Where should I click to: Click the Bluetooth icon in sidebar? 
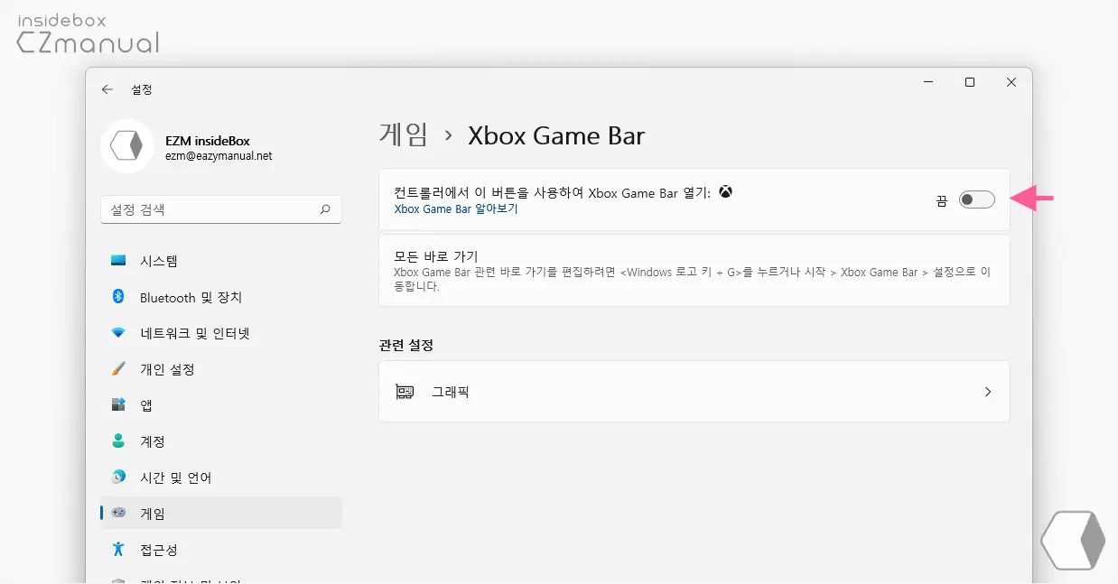point(118,297)
